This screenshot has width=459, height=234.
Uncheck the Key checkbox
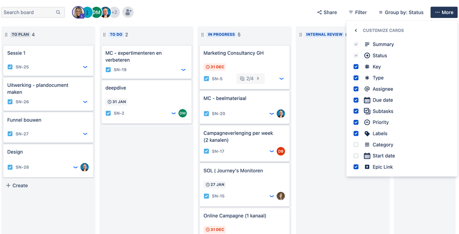[x=356, y=67]
